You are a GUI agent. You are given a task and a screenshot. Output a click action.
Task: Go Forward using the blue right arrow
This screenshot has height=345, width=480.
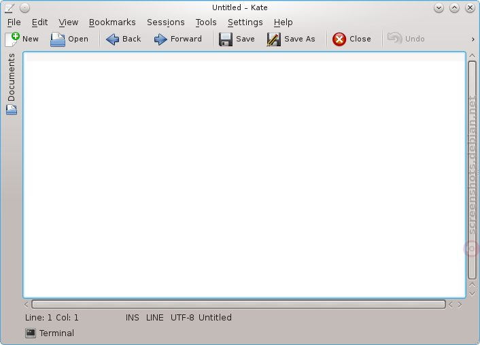click(160, 39)
